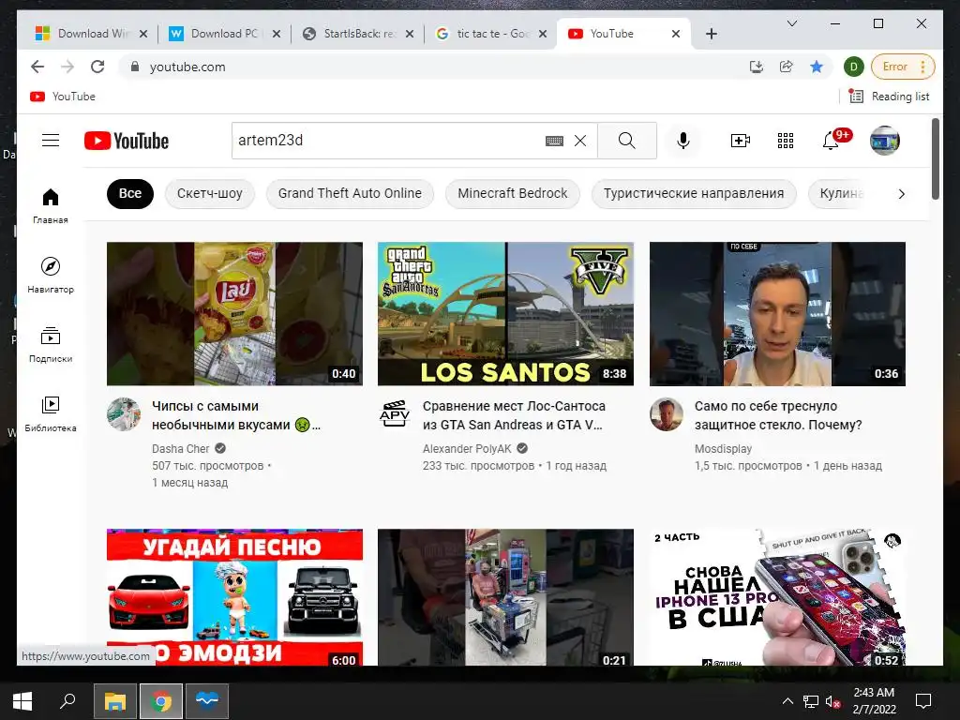Open Dasha Cher channel avatar
Screen dimensions: 960x720
coord(124,414)
